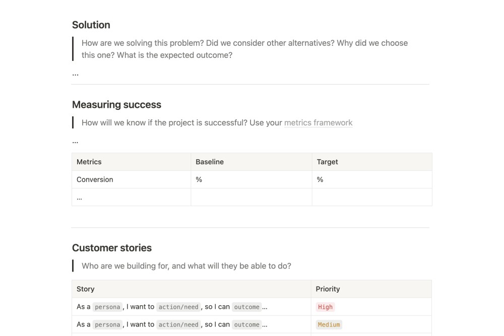
Task: Click the empty Target cell in last row
Action: coord(371,197)
